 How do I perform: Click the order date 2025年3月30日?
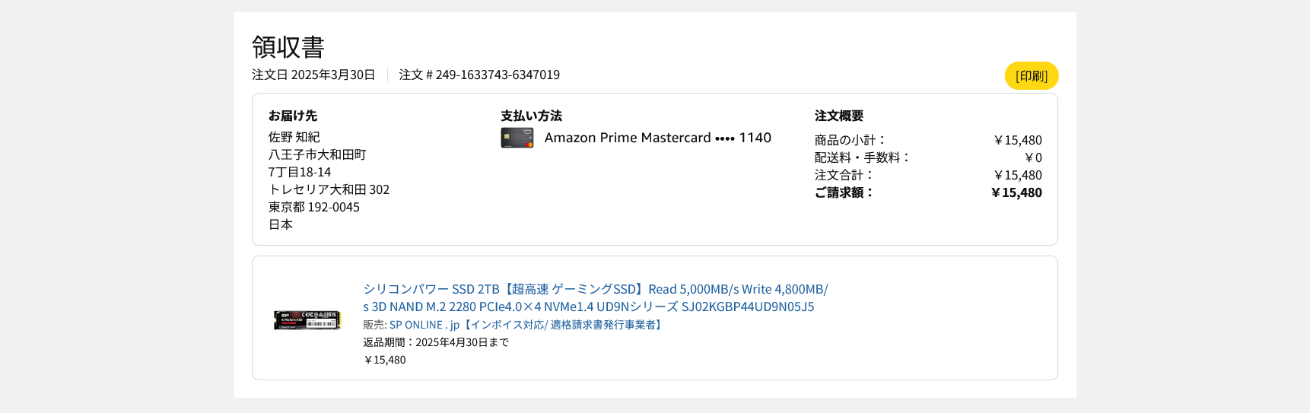point(332,75)
